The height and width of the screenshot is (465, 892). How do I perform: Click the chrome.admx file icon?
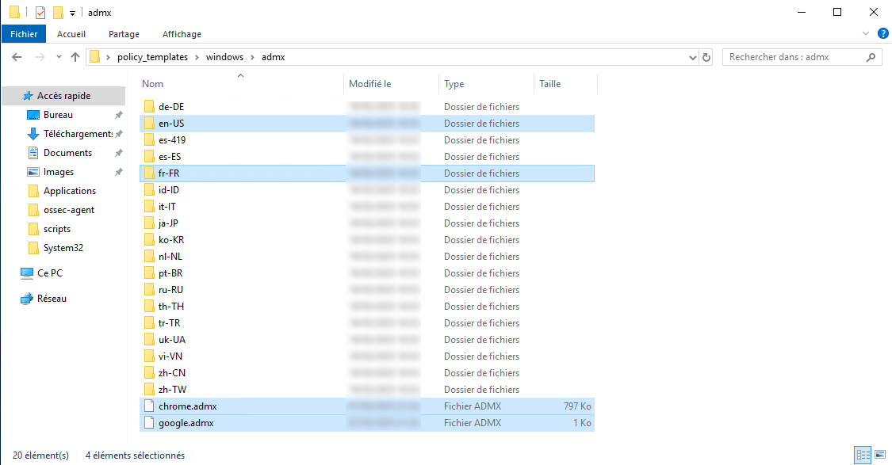(x=149, y=406)
